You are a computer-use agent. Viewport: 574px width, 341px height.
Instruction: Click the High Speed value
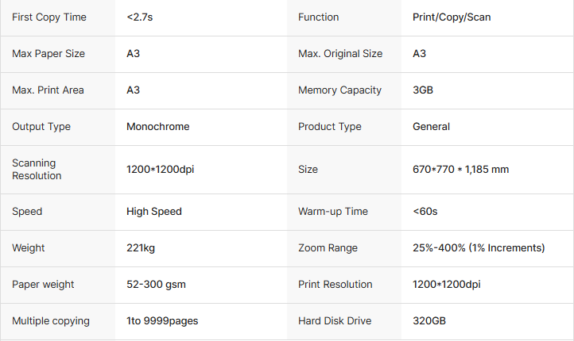coord(154,212)
